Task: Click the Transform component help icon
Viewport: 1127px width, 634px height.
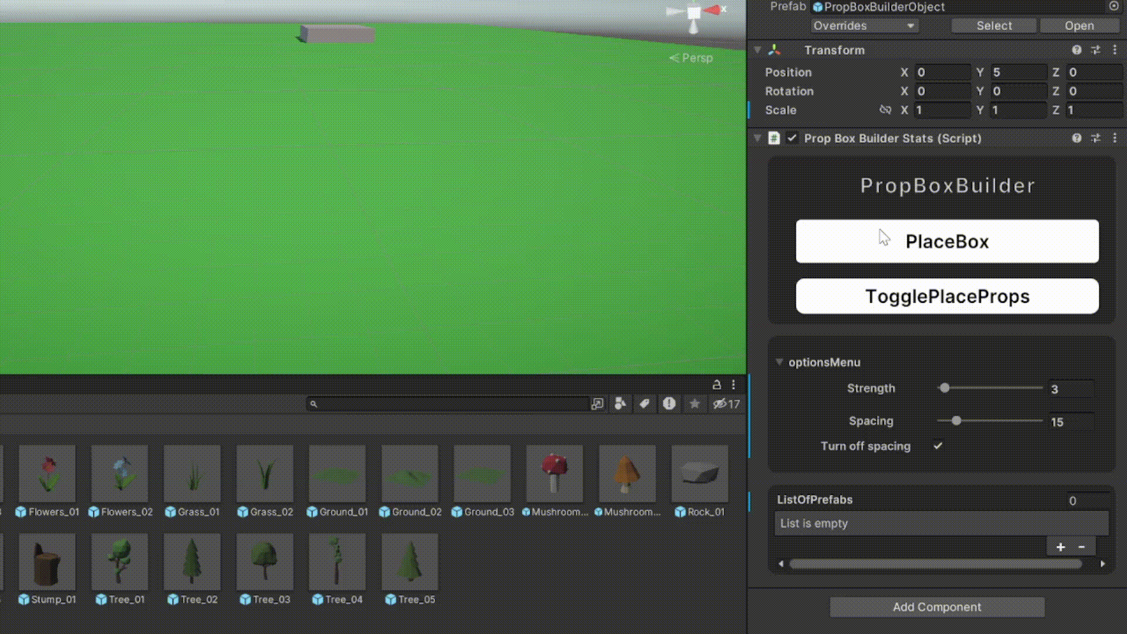Action: tap(1077, 50)
